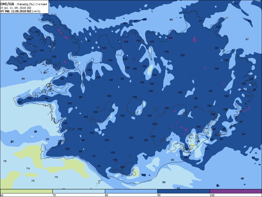The image size is (262, 197).
Task: Click the map value "92"
Action: click(x=89, y=40)
